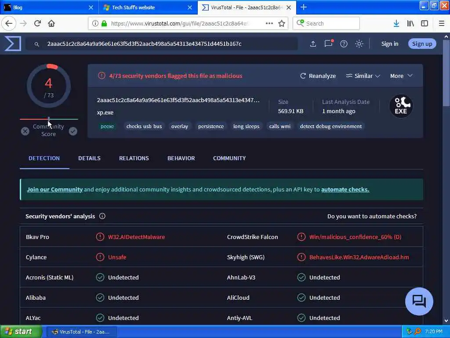
Task: Click VirusTotal taskbar window button
Action: click(82, 332)
